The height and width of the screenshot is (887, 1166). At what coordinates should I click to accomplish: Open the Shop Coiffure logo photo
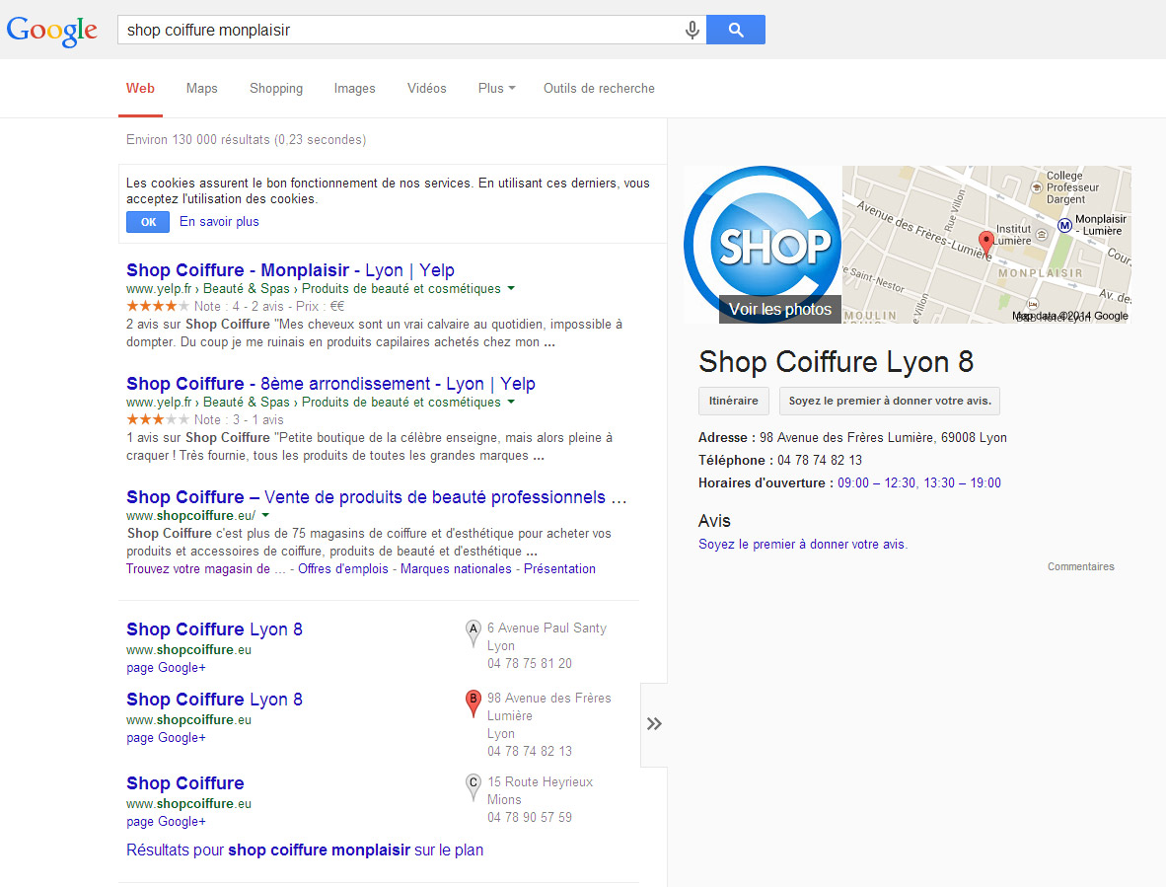763,244
